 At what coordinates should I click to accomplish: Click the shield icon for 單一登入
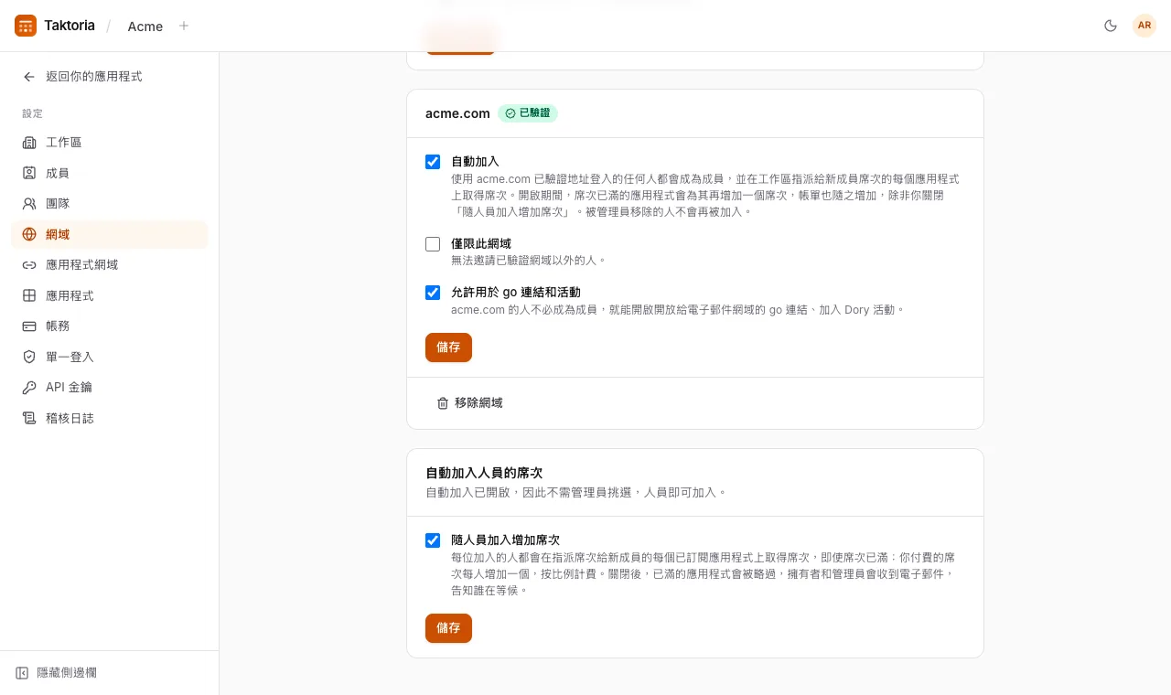coord(29,357)
